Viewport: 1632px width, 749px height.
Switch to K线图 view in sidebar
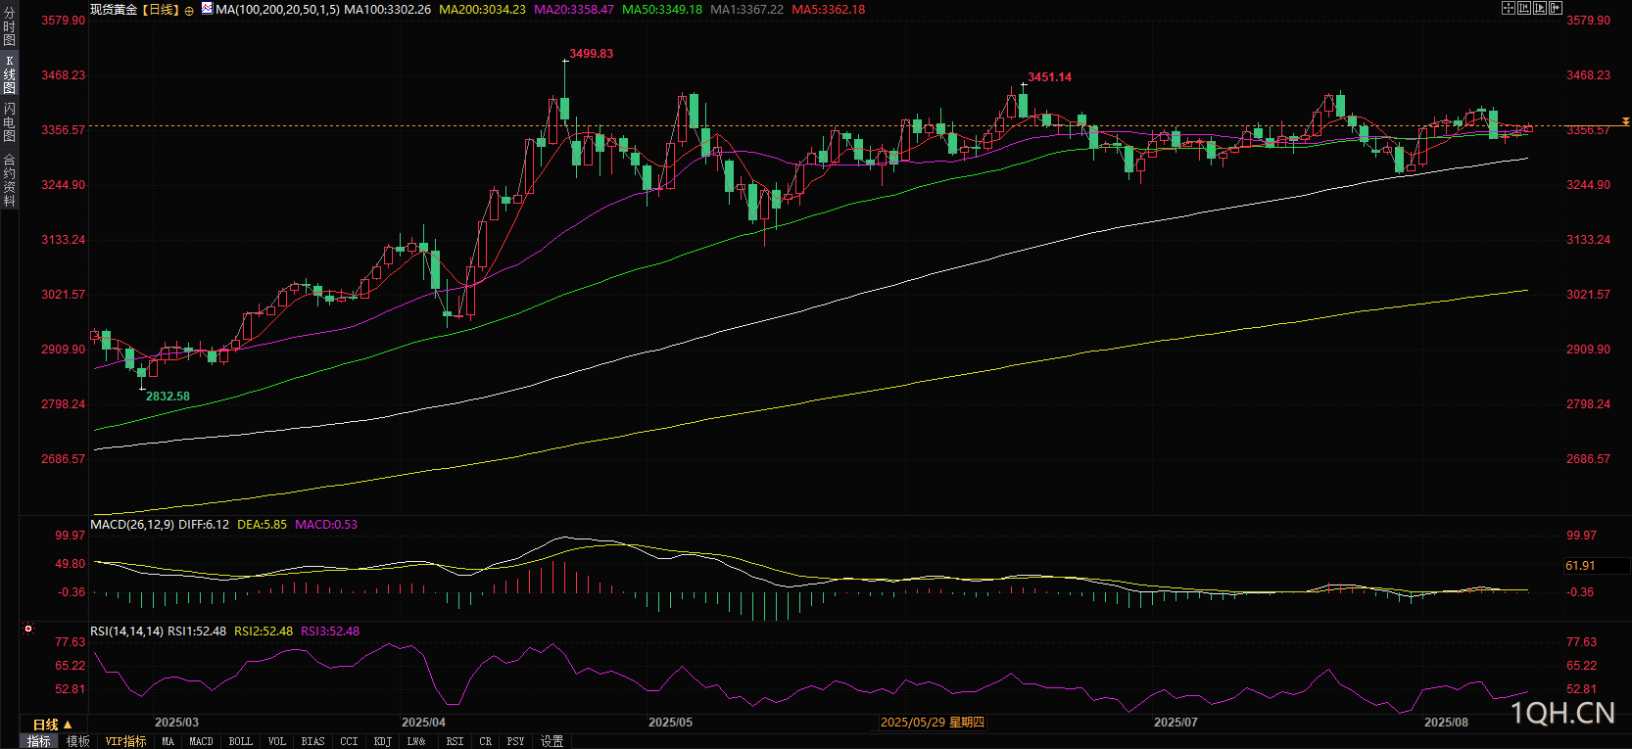9,74
